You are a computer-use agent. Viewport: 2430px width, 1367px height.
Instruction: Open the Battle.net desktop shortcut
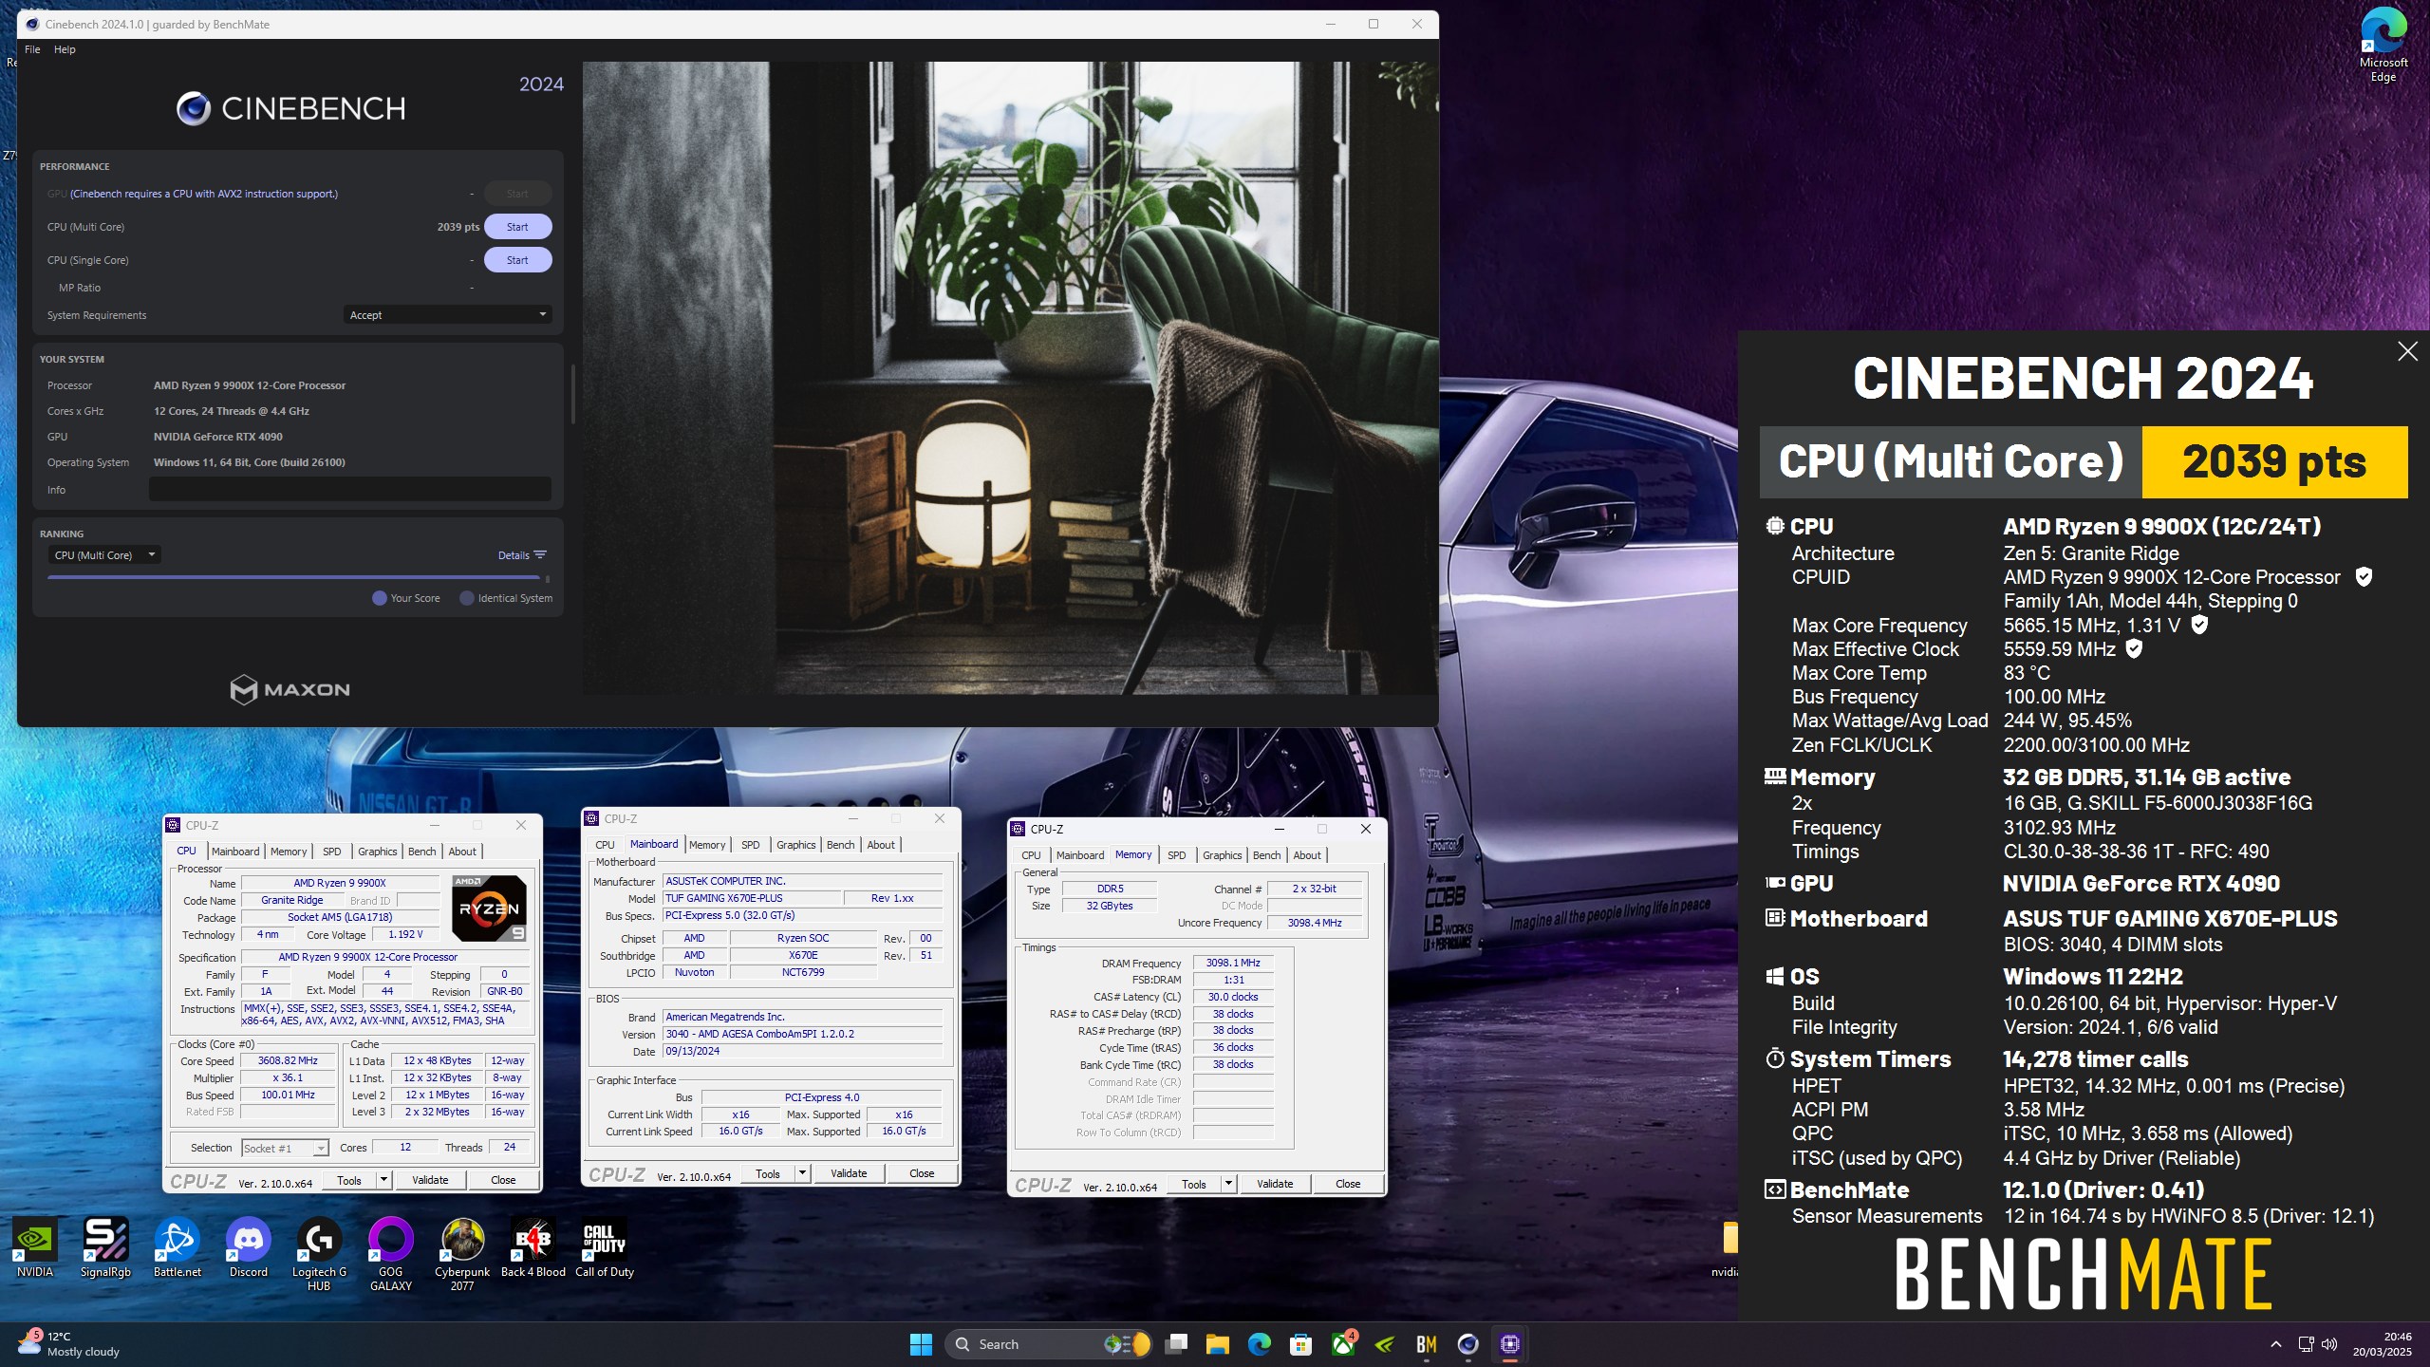coord(178,1247)
